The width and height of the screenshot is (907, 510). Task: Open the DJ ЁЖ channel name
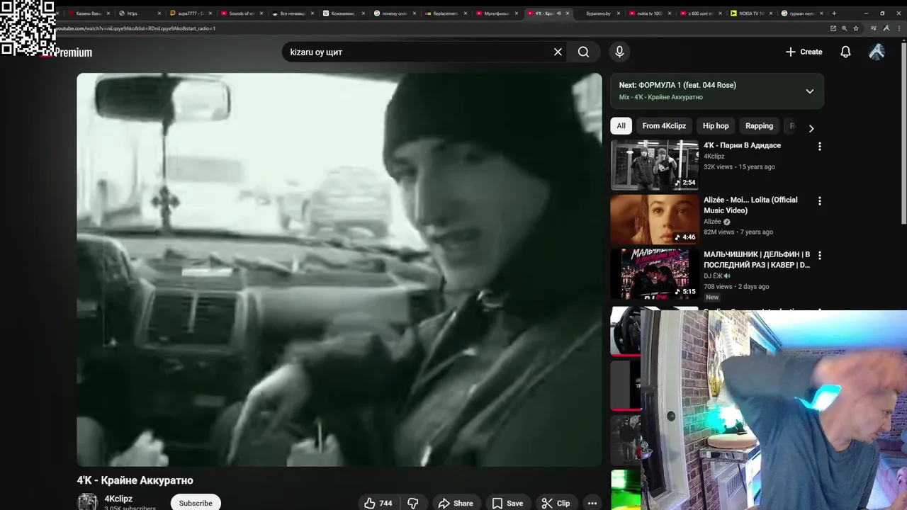pos(712,276)
